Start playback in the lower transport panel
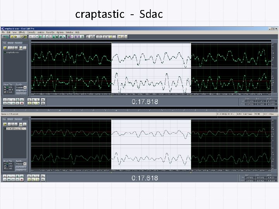The width and height of the screenshot is (279, 209). click(x=9, y=176)
